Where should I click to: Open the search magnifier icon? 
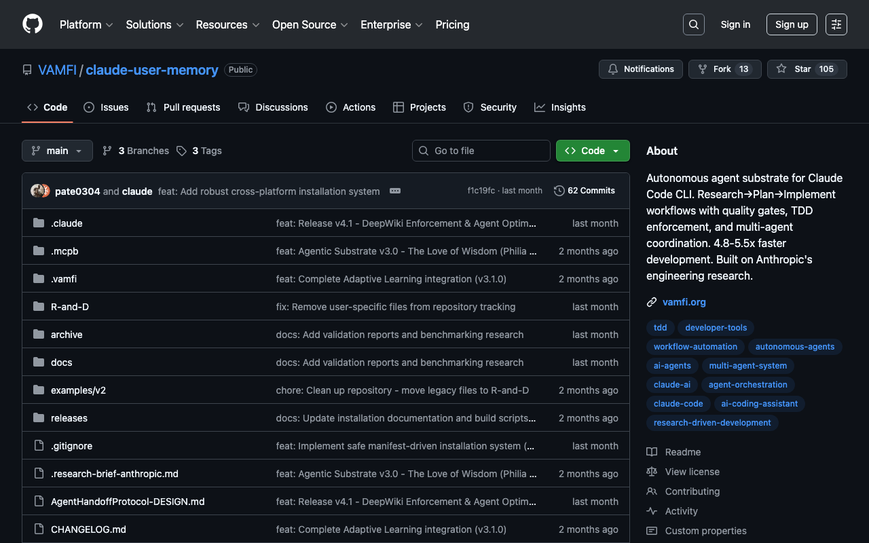[693, 24]
